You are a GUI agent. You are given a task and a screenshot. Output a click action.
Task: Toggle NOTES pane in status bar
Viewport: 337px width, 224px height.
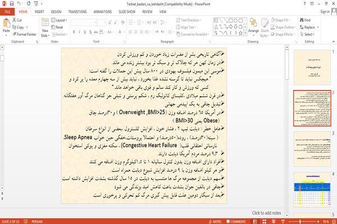[x=215, y=221]
